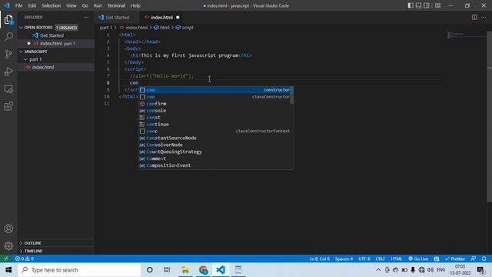Click part 1 in the breadcrumb

[x=106, y=28]
